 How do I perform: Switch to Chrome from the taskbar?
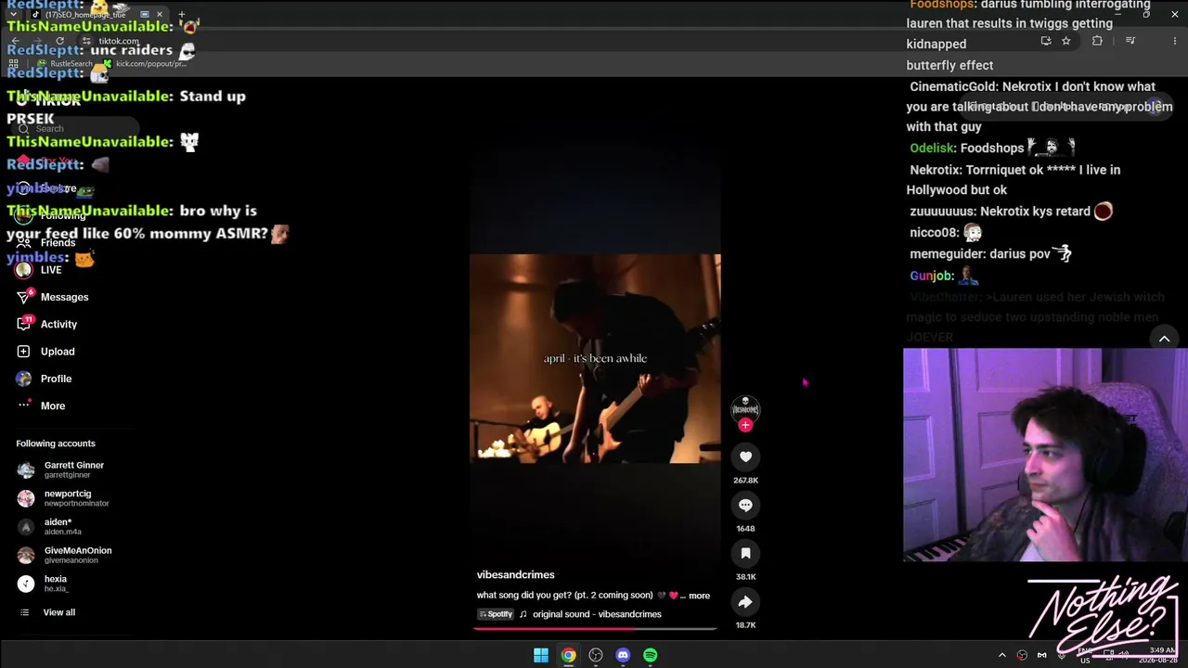tap(568, 655)
